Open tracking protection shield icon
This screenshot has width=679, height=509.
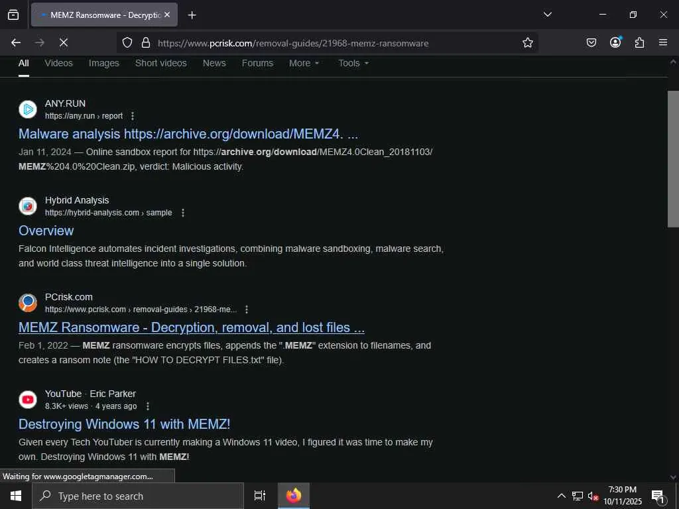point(127,42)
